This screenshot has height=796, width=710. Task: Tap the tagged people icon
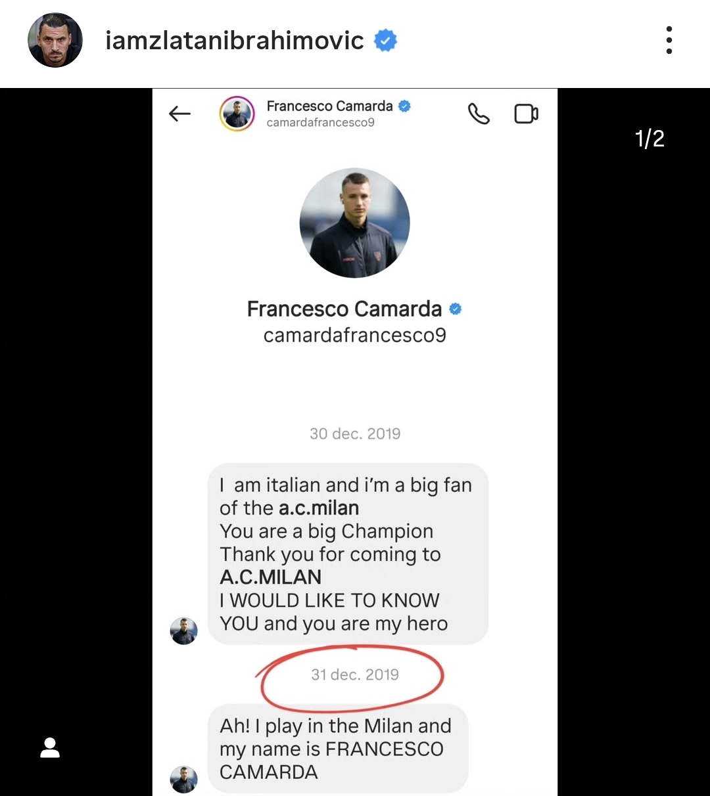pos(50,747)
